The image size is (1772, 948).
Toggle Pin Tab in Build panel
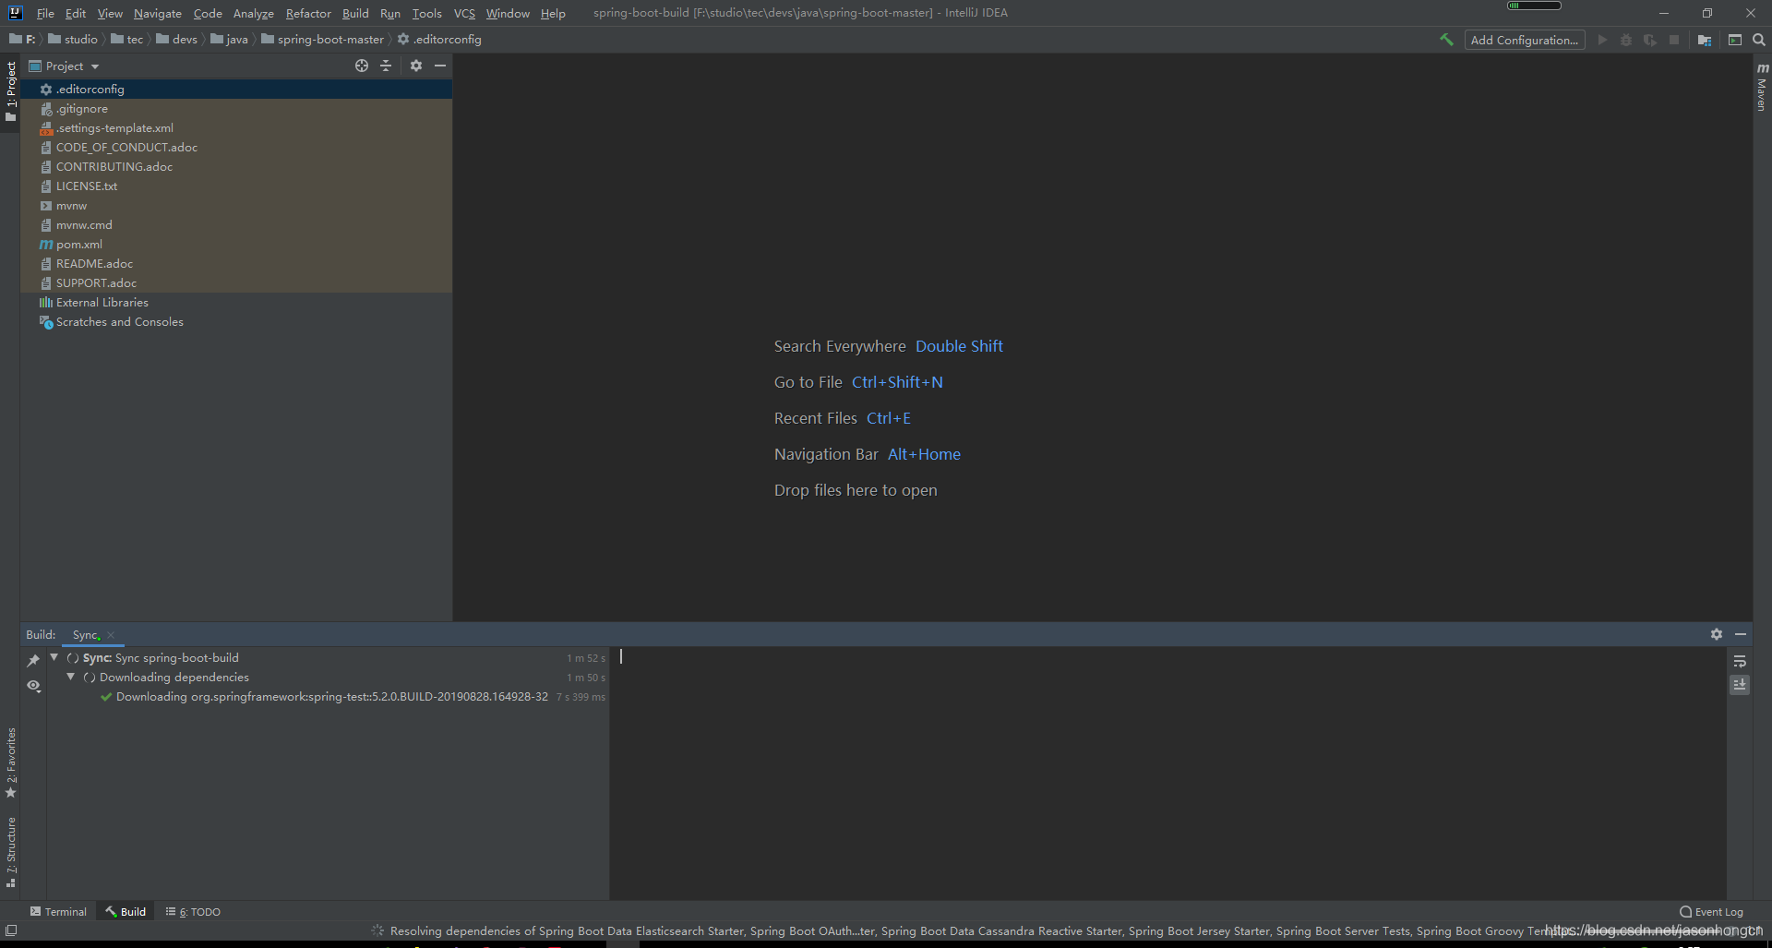[x=33, y=660]
